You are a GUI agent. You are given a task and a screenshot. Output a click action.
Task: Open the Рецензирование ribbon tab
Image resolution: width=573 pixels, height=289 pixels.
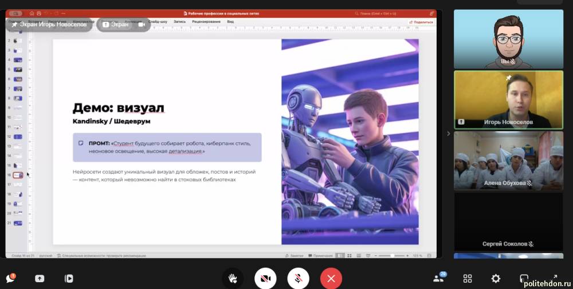(206, 22)
